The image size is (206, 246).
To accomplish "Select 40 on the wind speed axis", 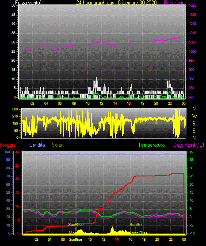I will (x=13, y=23).
